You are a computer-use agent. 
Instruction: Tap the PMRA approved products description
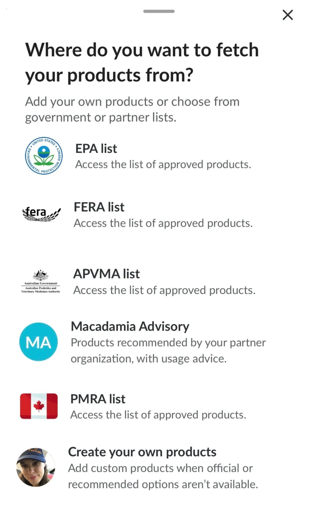[x=158, y=415]
